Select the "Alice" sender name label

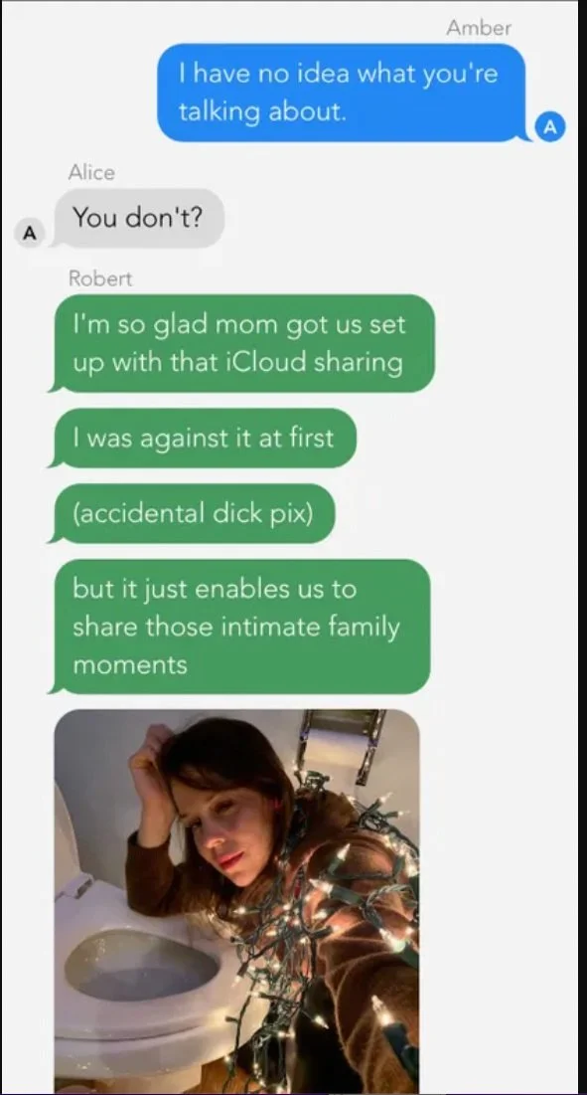91,172
